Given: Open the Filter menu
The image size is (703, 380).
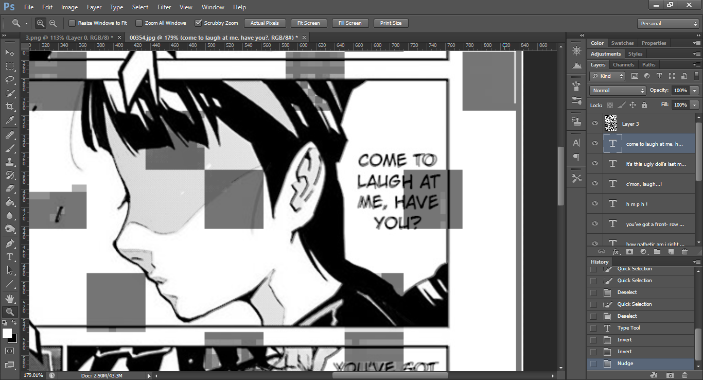Looking at the screenshot, I should click(x=164, y=7).
